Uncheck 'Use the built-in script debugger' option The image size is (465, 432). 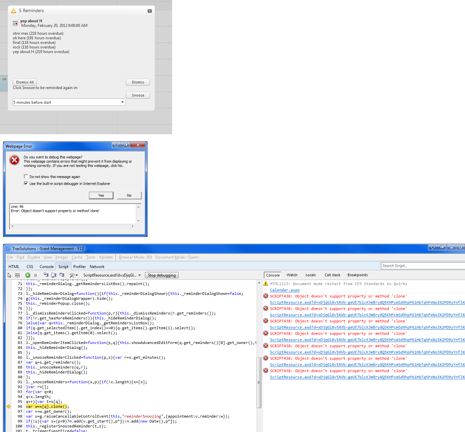pos(26,183)
